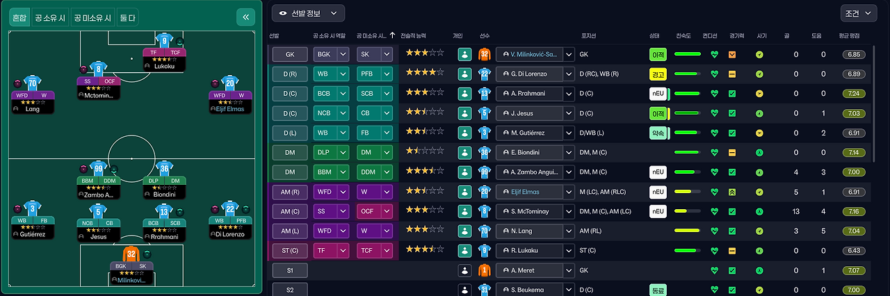Click yellow familiarity bar for N. Lang
The width and height of the screenshot is (890, 296).
coord(687,231)
